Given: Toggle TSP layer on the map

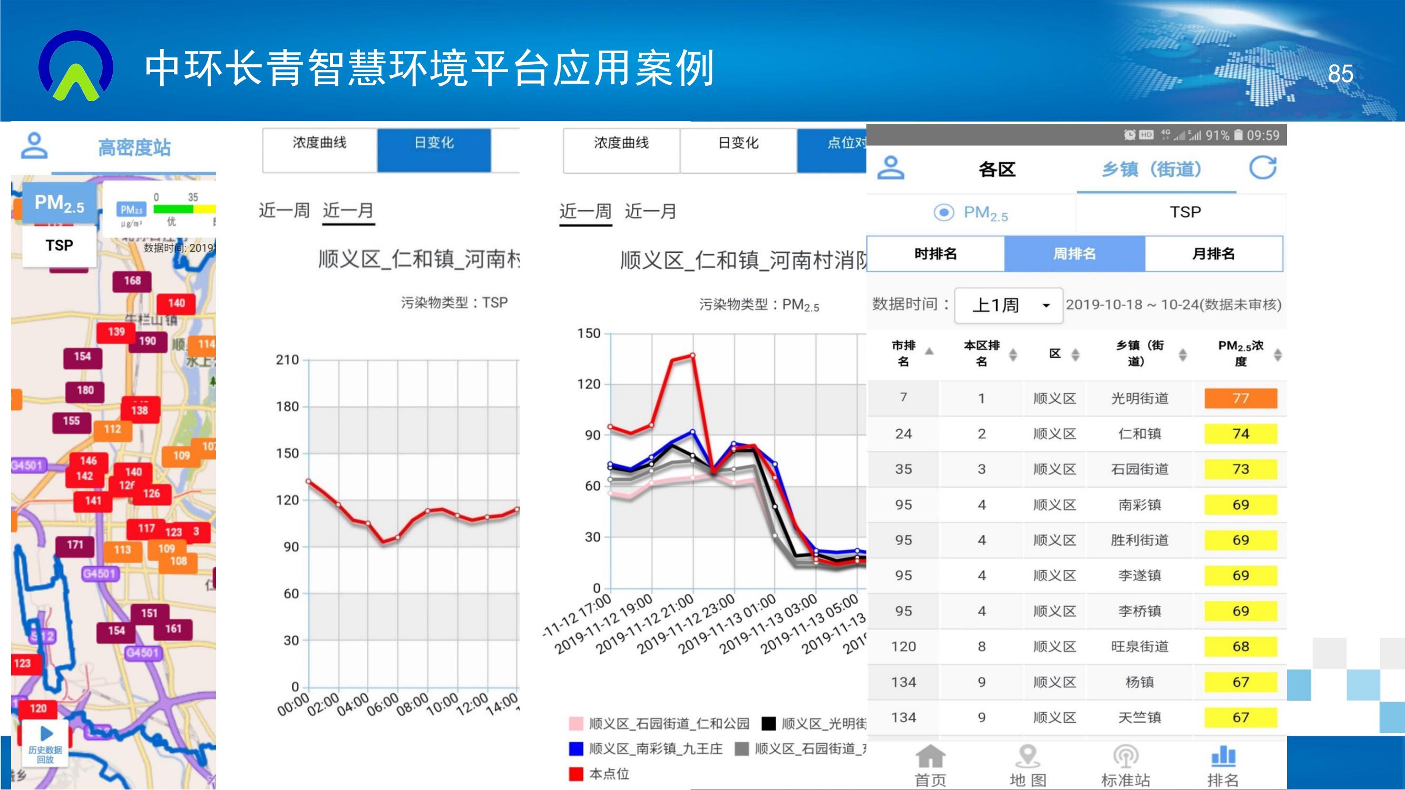Looking at the screenshot, I should [x=59, y=245].
